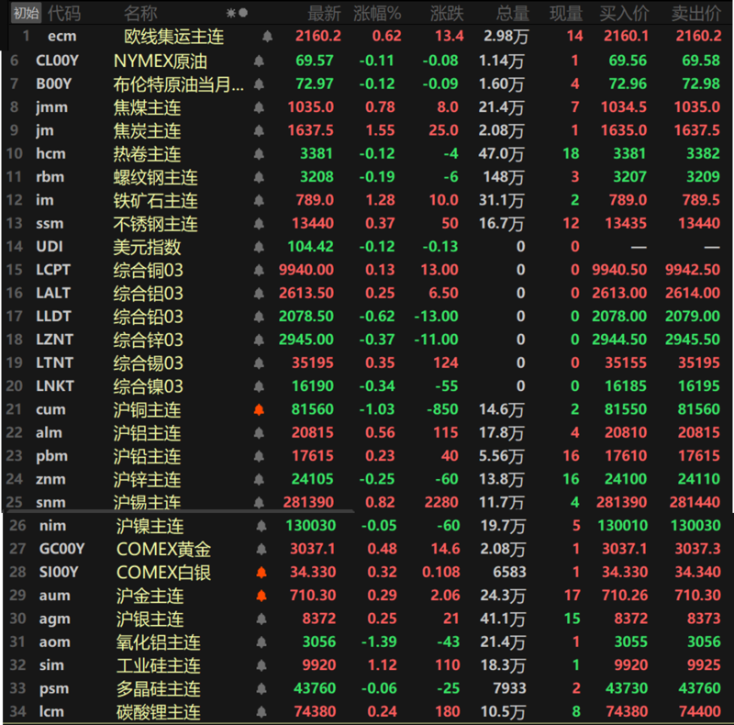The width and height of the screenshot is (734, 725).
Task: Click the bell icon for 美元指数
Action: click(x=259, y=247)
